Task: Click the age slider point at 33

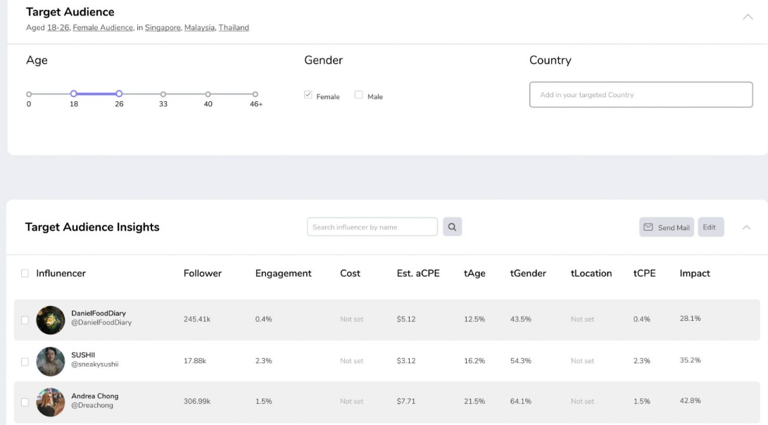Action: [163, 94]
